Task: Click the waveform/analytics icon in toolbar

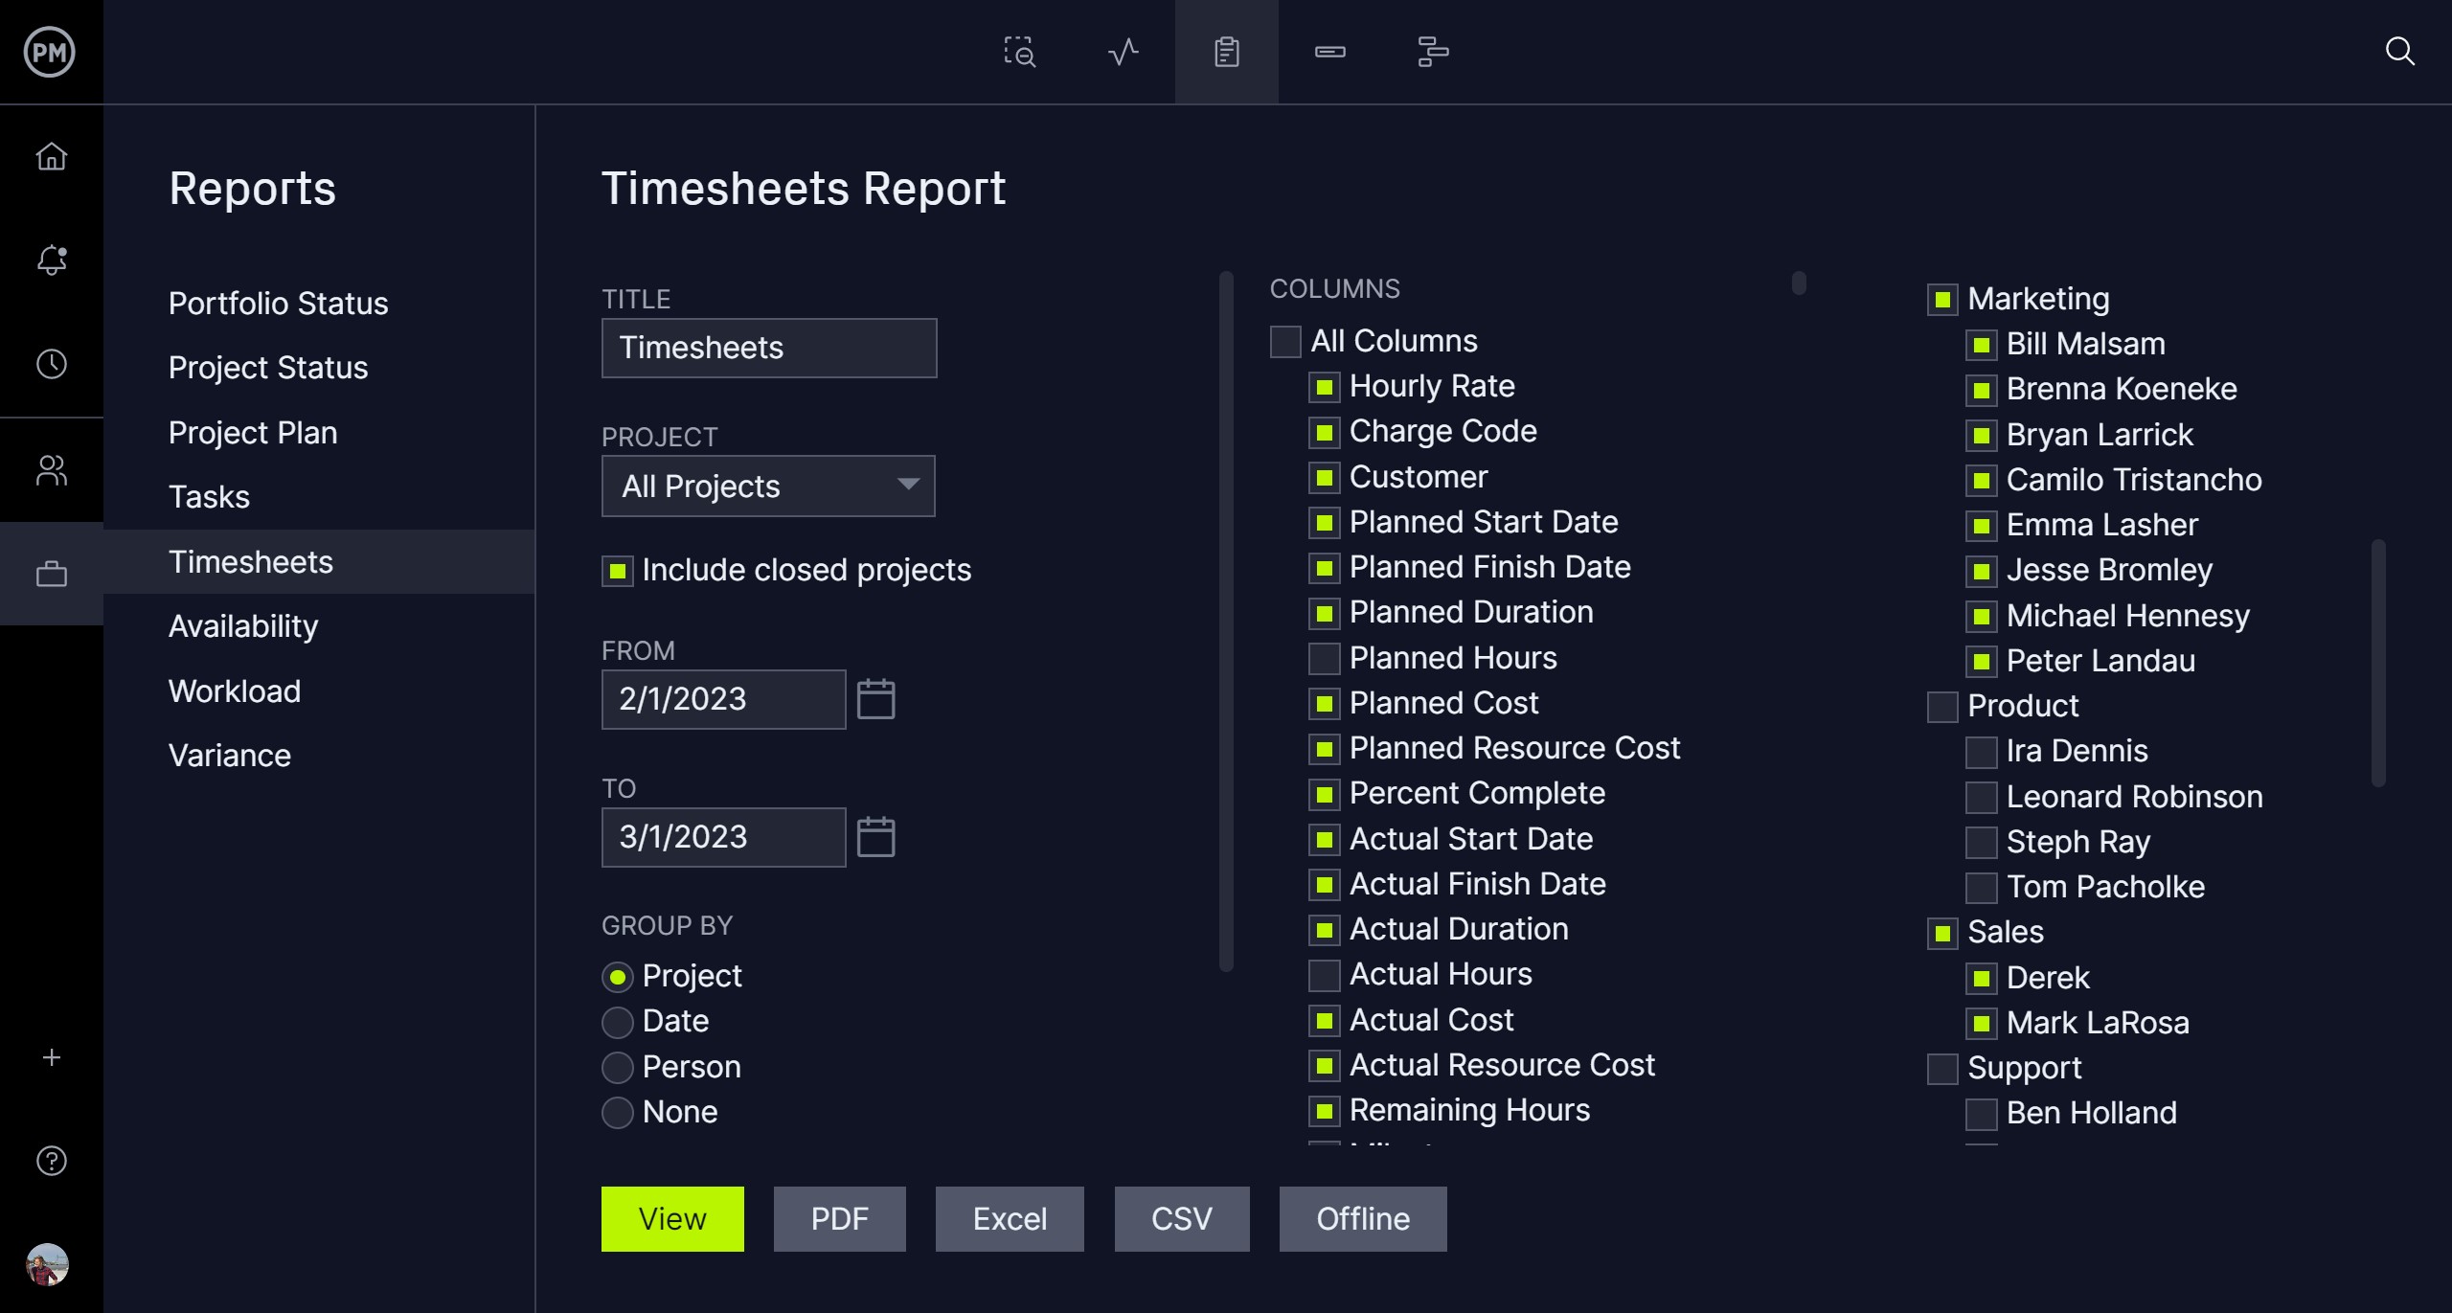Action: [x=1124, y=50]
